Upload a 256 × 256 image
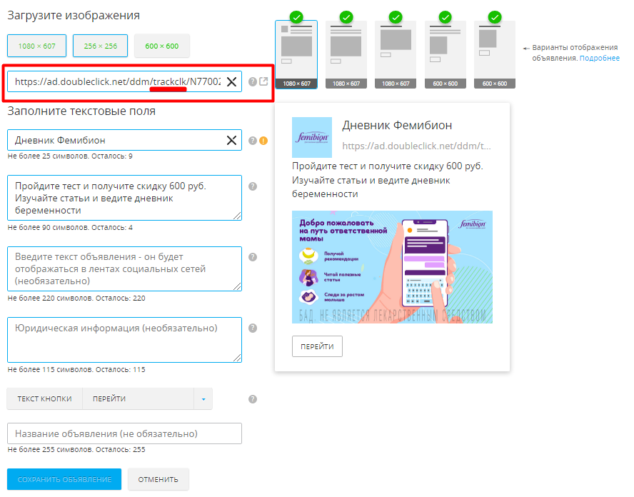Image resolution: width=634 pixels, height=497 pixels. click(x=100, y=46)
